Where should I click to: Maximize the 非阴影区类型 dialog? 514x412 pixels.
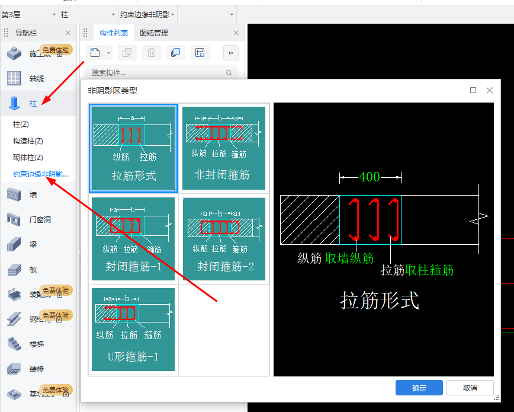pos(473,90)
